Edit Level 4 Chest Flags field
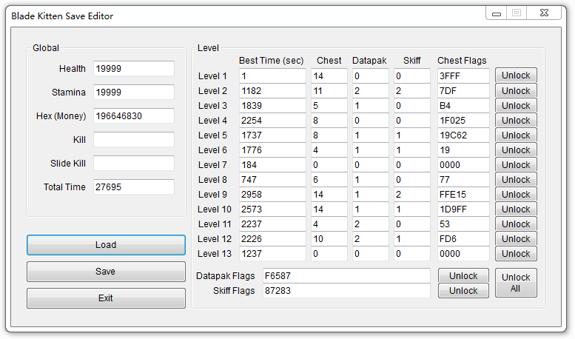 coord(463,121)
